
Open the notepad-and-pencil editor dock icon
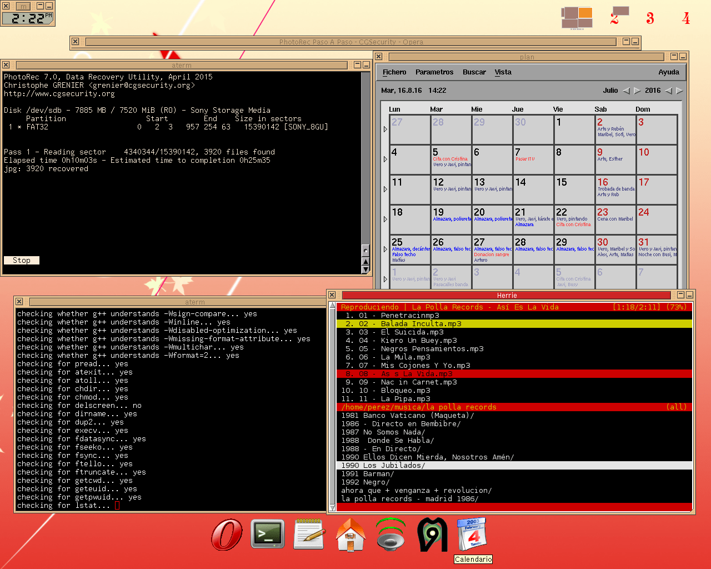[x=309, y=535]
